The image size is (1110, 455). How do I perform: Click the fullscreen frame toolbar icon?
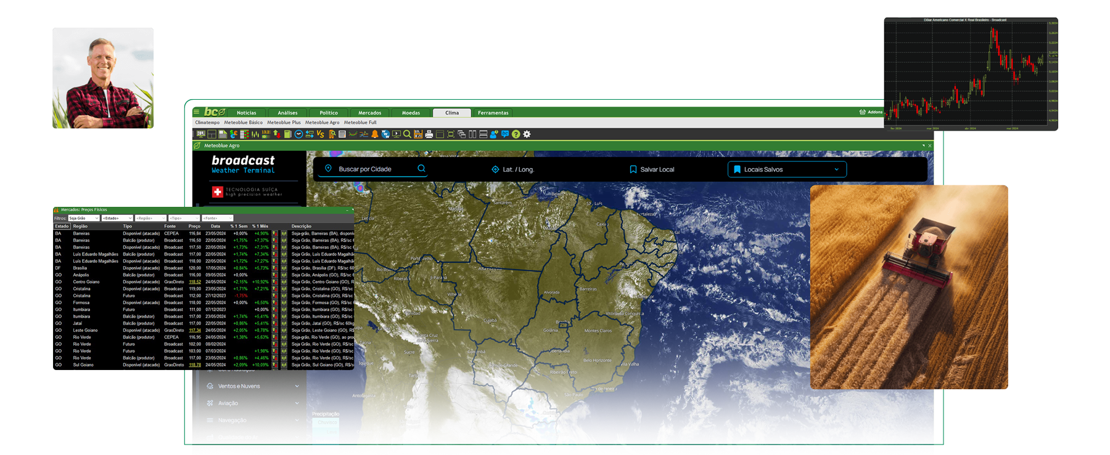click(451, 134)
